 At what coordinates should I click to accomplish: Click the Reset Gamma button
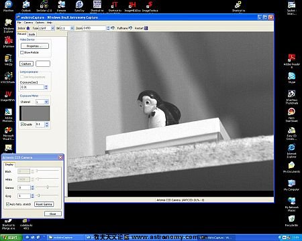tap(44, 204)
